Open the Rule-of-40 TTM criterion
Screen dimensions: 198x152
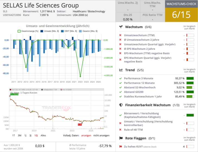(133, 130)
